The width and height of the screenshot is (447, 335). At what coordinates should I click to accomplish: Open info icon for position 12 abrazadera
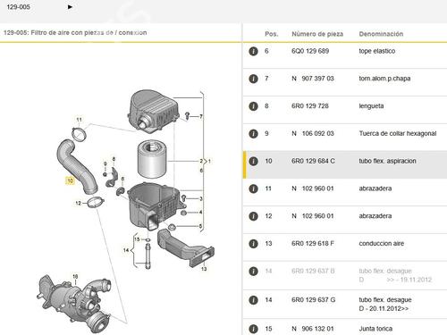point(253,216)
